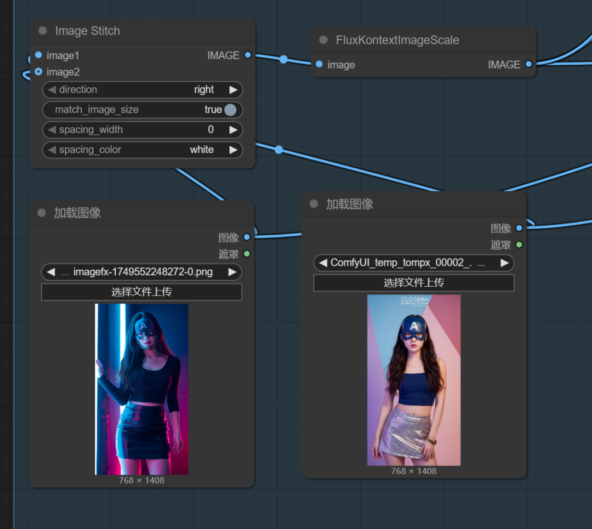Select the link midpoint dot below spacing_color

coord(278,150)
